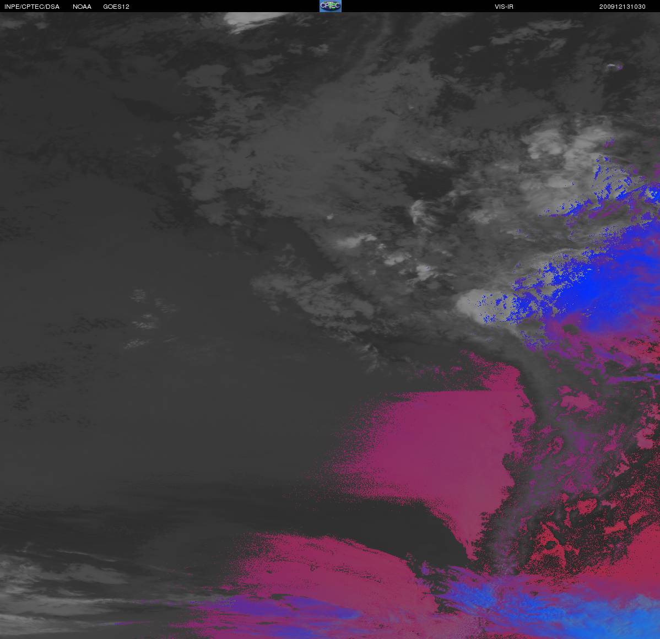Click the CPTEC logo in header
Screen dimensions: 660x639
tap(331, 6)
